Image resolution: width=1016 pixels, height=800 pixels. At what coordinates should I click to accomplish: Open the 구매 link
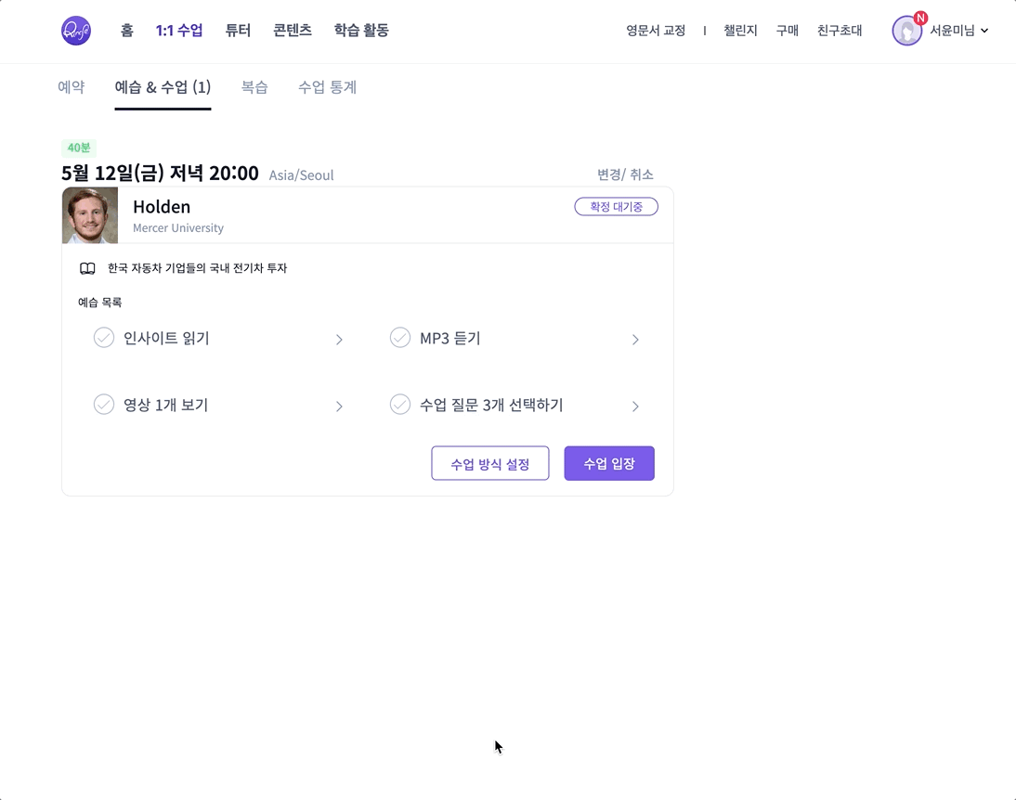[788, 31]
